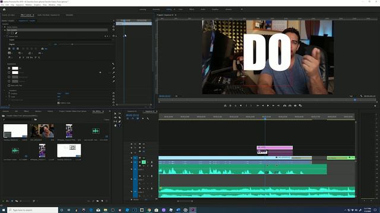Open workspaces overflow chevron menu

242,9
